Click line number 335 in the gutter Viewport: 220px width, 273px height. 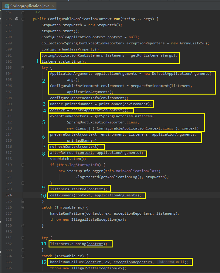[x=8, y=262]
